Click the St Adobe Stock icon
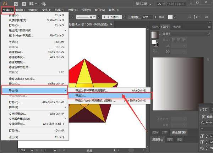Viewport: 213px width, 153px height. [23, 3]
